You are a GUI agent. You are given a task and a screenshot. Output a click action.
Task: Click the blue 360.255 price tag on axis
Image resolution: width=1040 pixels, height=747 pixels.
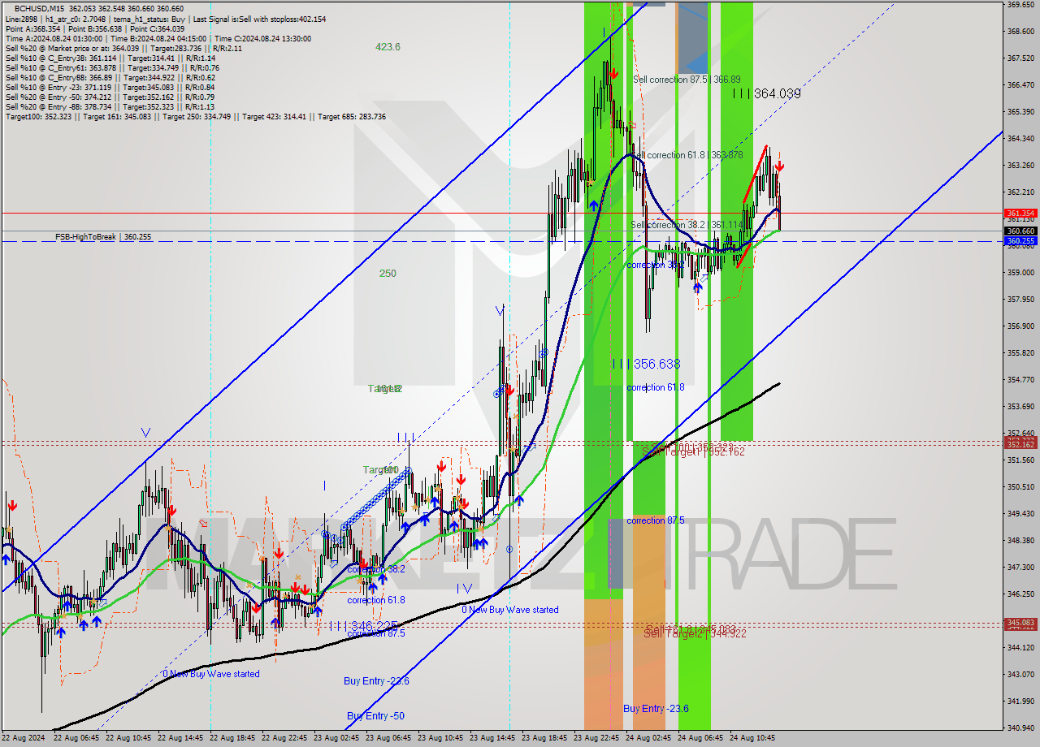click(1020, 241)
